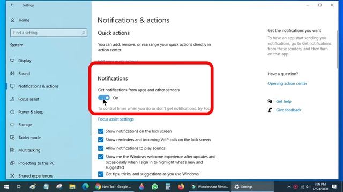Viewport: 343px width, 192px height.
Task: Open Task View from taskbar
Action: (x=19, y=187)
